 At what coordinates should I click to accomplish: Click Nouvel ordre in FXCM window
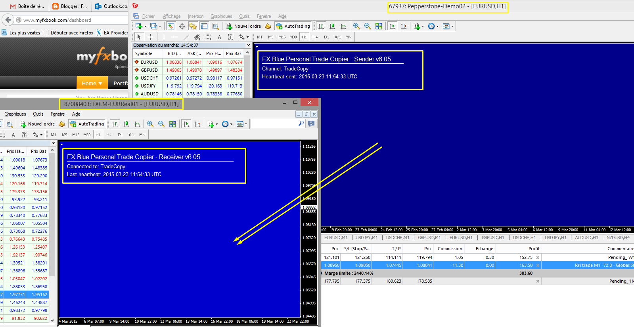pyautogui.click(x=37, y=124)
